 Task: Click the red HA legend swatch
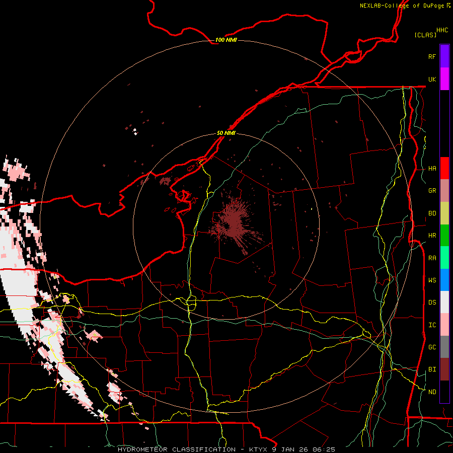pos(444,168)
